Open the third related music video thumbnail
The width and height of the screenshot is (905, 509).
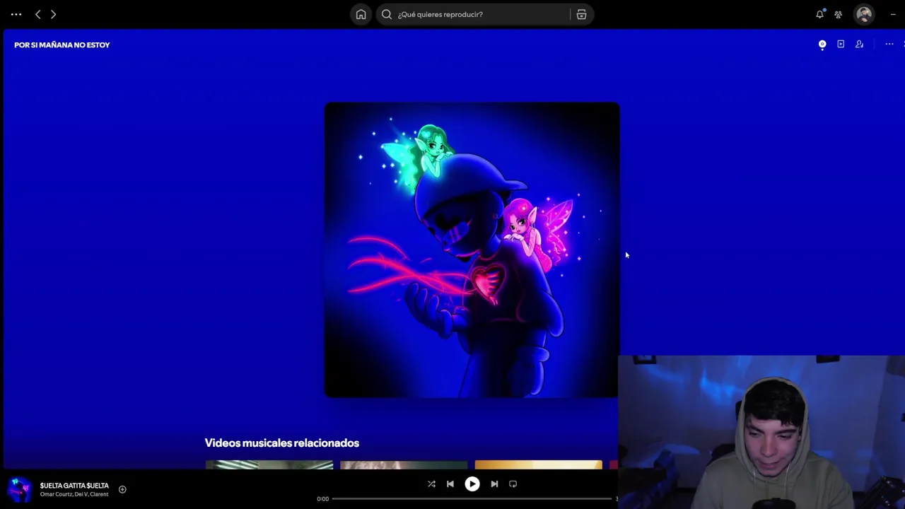(539, 464)
